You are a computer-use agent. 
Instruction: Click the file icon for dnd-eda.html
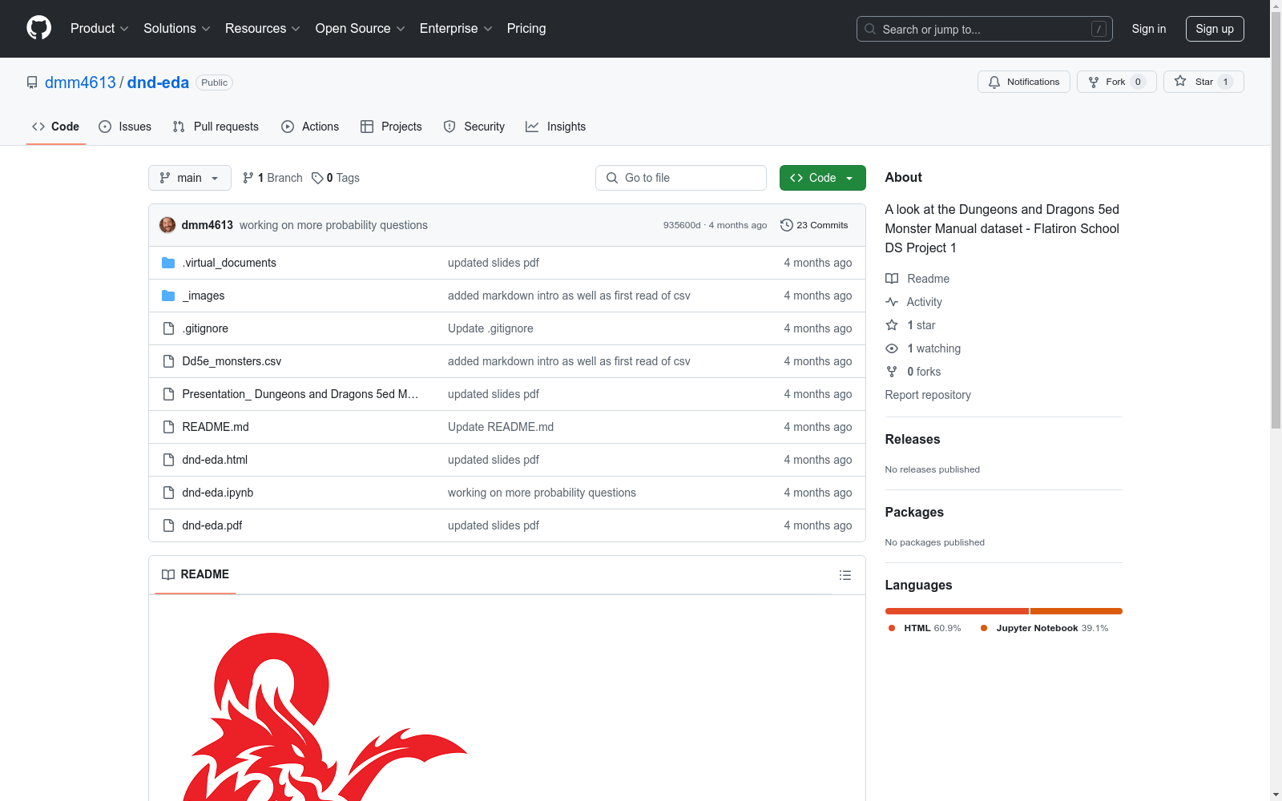pyautogui.click(x=168, y=460)
